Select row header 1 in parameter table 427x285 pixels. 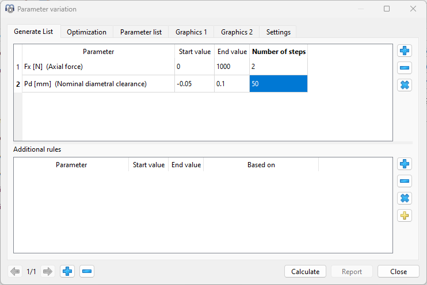tap(18, 67)
